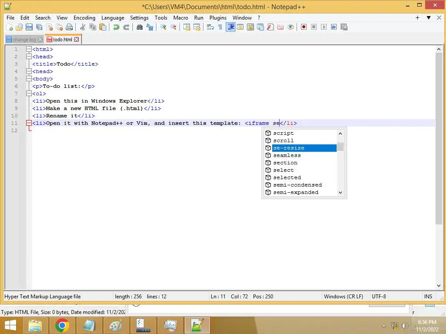This screenshot has height=334, width=446.
Task: Toggle Show All Characters pilcrow icon
Action: point(220,27)
